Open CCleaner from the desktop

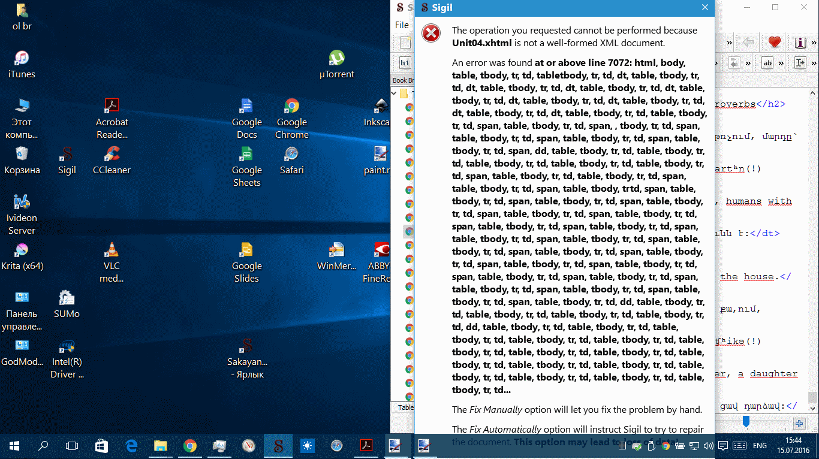pos(112,161)
